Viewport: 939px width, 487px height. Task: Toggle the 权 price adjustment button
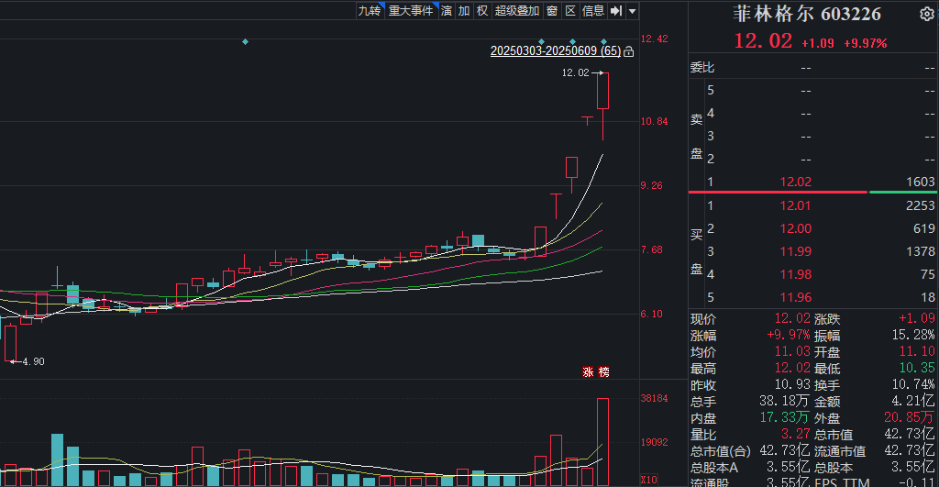click(481, 11)
